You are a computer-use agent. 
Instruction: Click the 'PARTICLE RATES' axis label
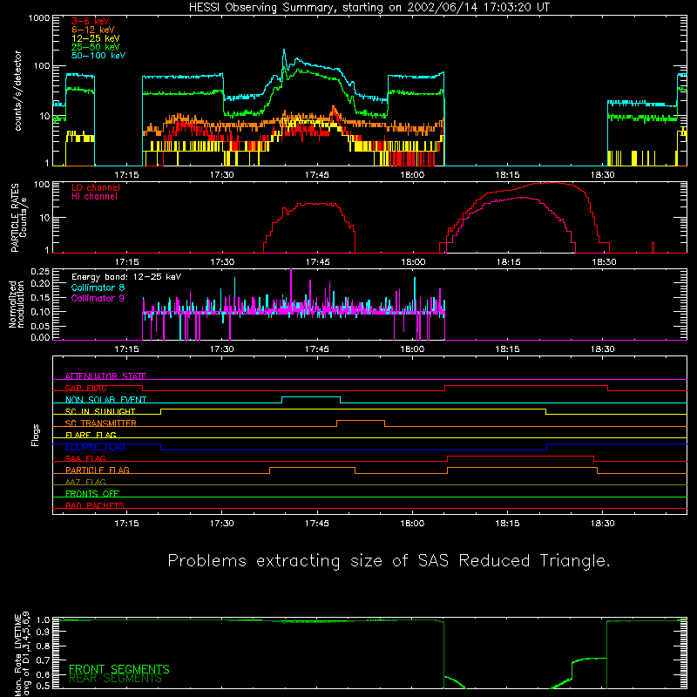pos(15,217)
